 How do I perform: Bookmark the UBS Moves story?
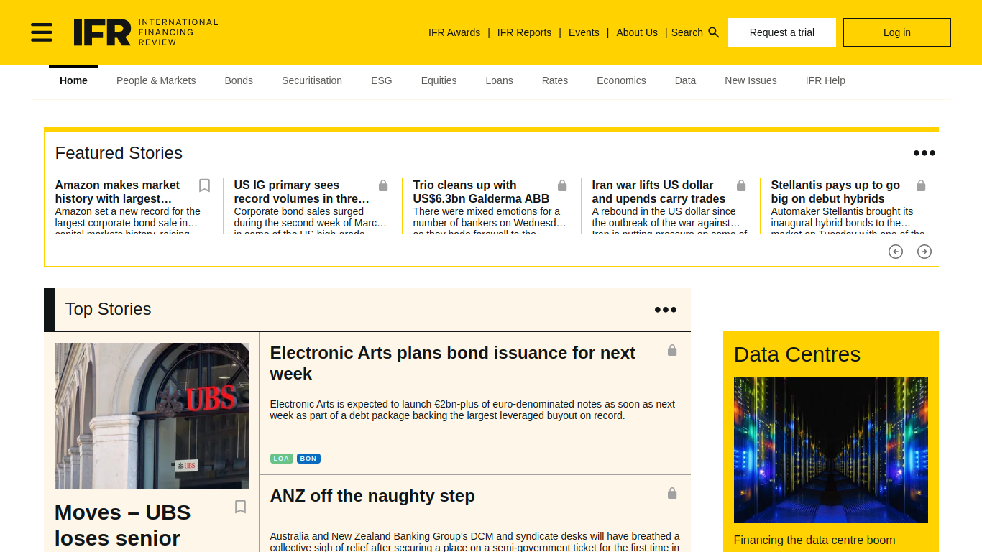(240, 507)
